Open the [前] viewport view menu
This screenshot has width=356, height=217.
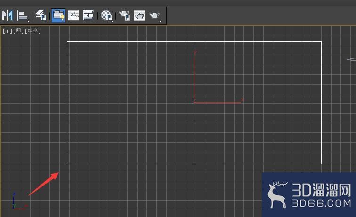coord(18,31)
